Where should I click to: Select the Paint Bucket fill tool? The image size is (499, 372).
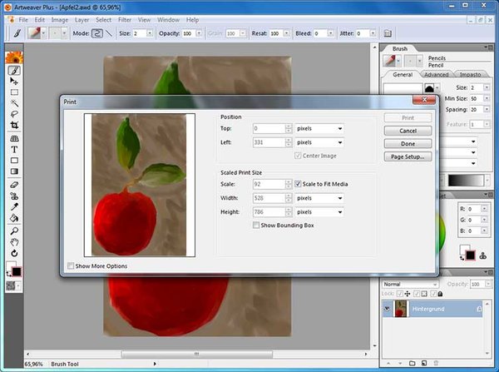(x=14, y=218)
